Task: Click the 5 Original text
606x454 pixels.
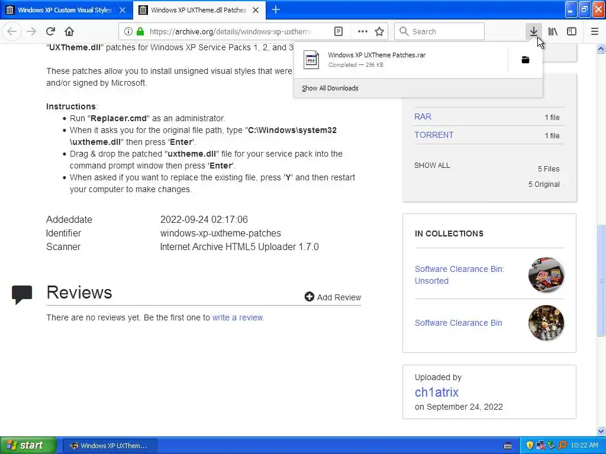Action: pyautogui.click(x=544, y=184)
